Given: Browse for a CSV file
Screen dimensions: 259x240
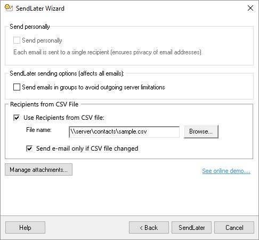Looking at the screenshot, I should (x=201, y=131).
